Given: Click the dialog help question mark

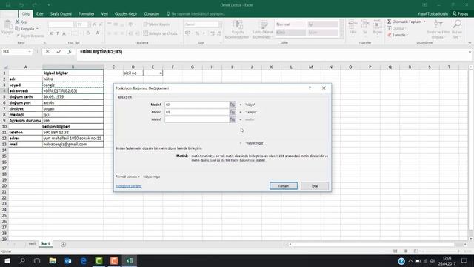Looking at the screenshot, I should [x=310, y=88].
